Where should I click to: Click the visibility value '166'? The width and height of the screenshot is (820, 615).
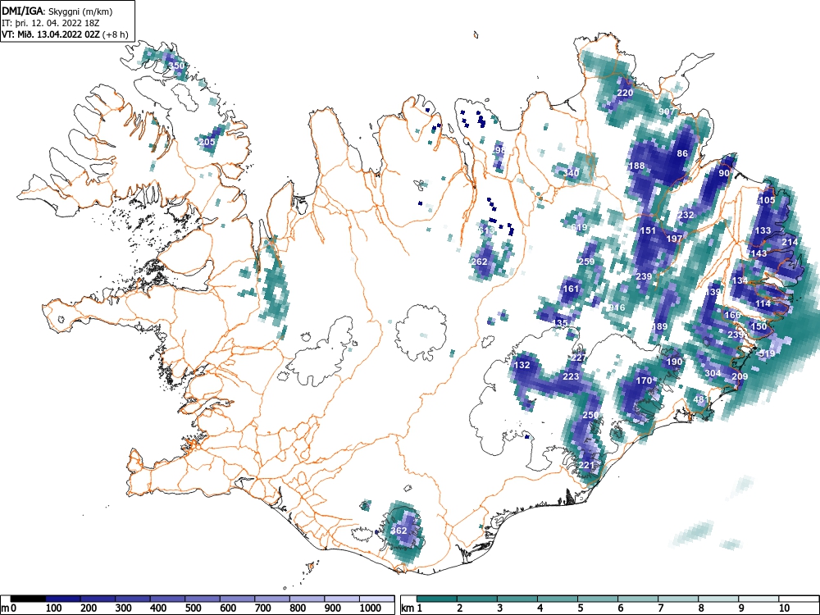click(x=732, y=316)
